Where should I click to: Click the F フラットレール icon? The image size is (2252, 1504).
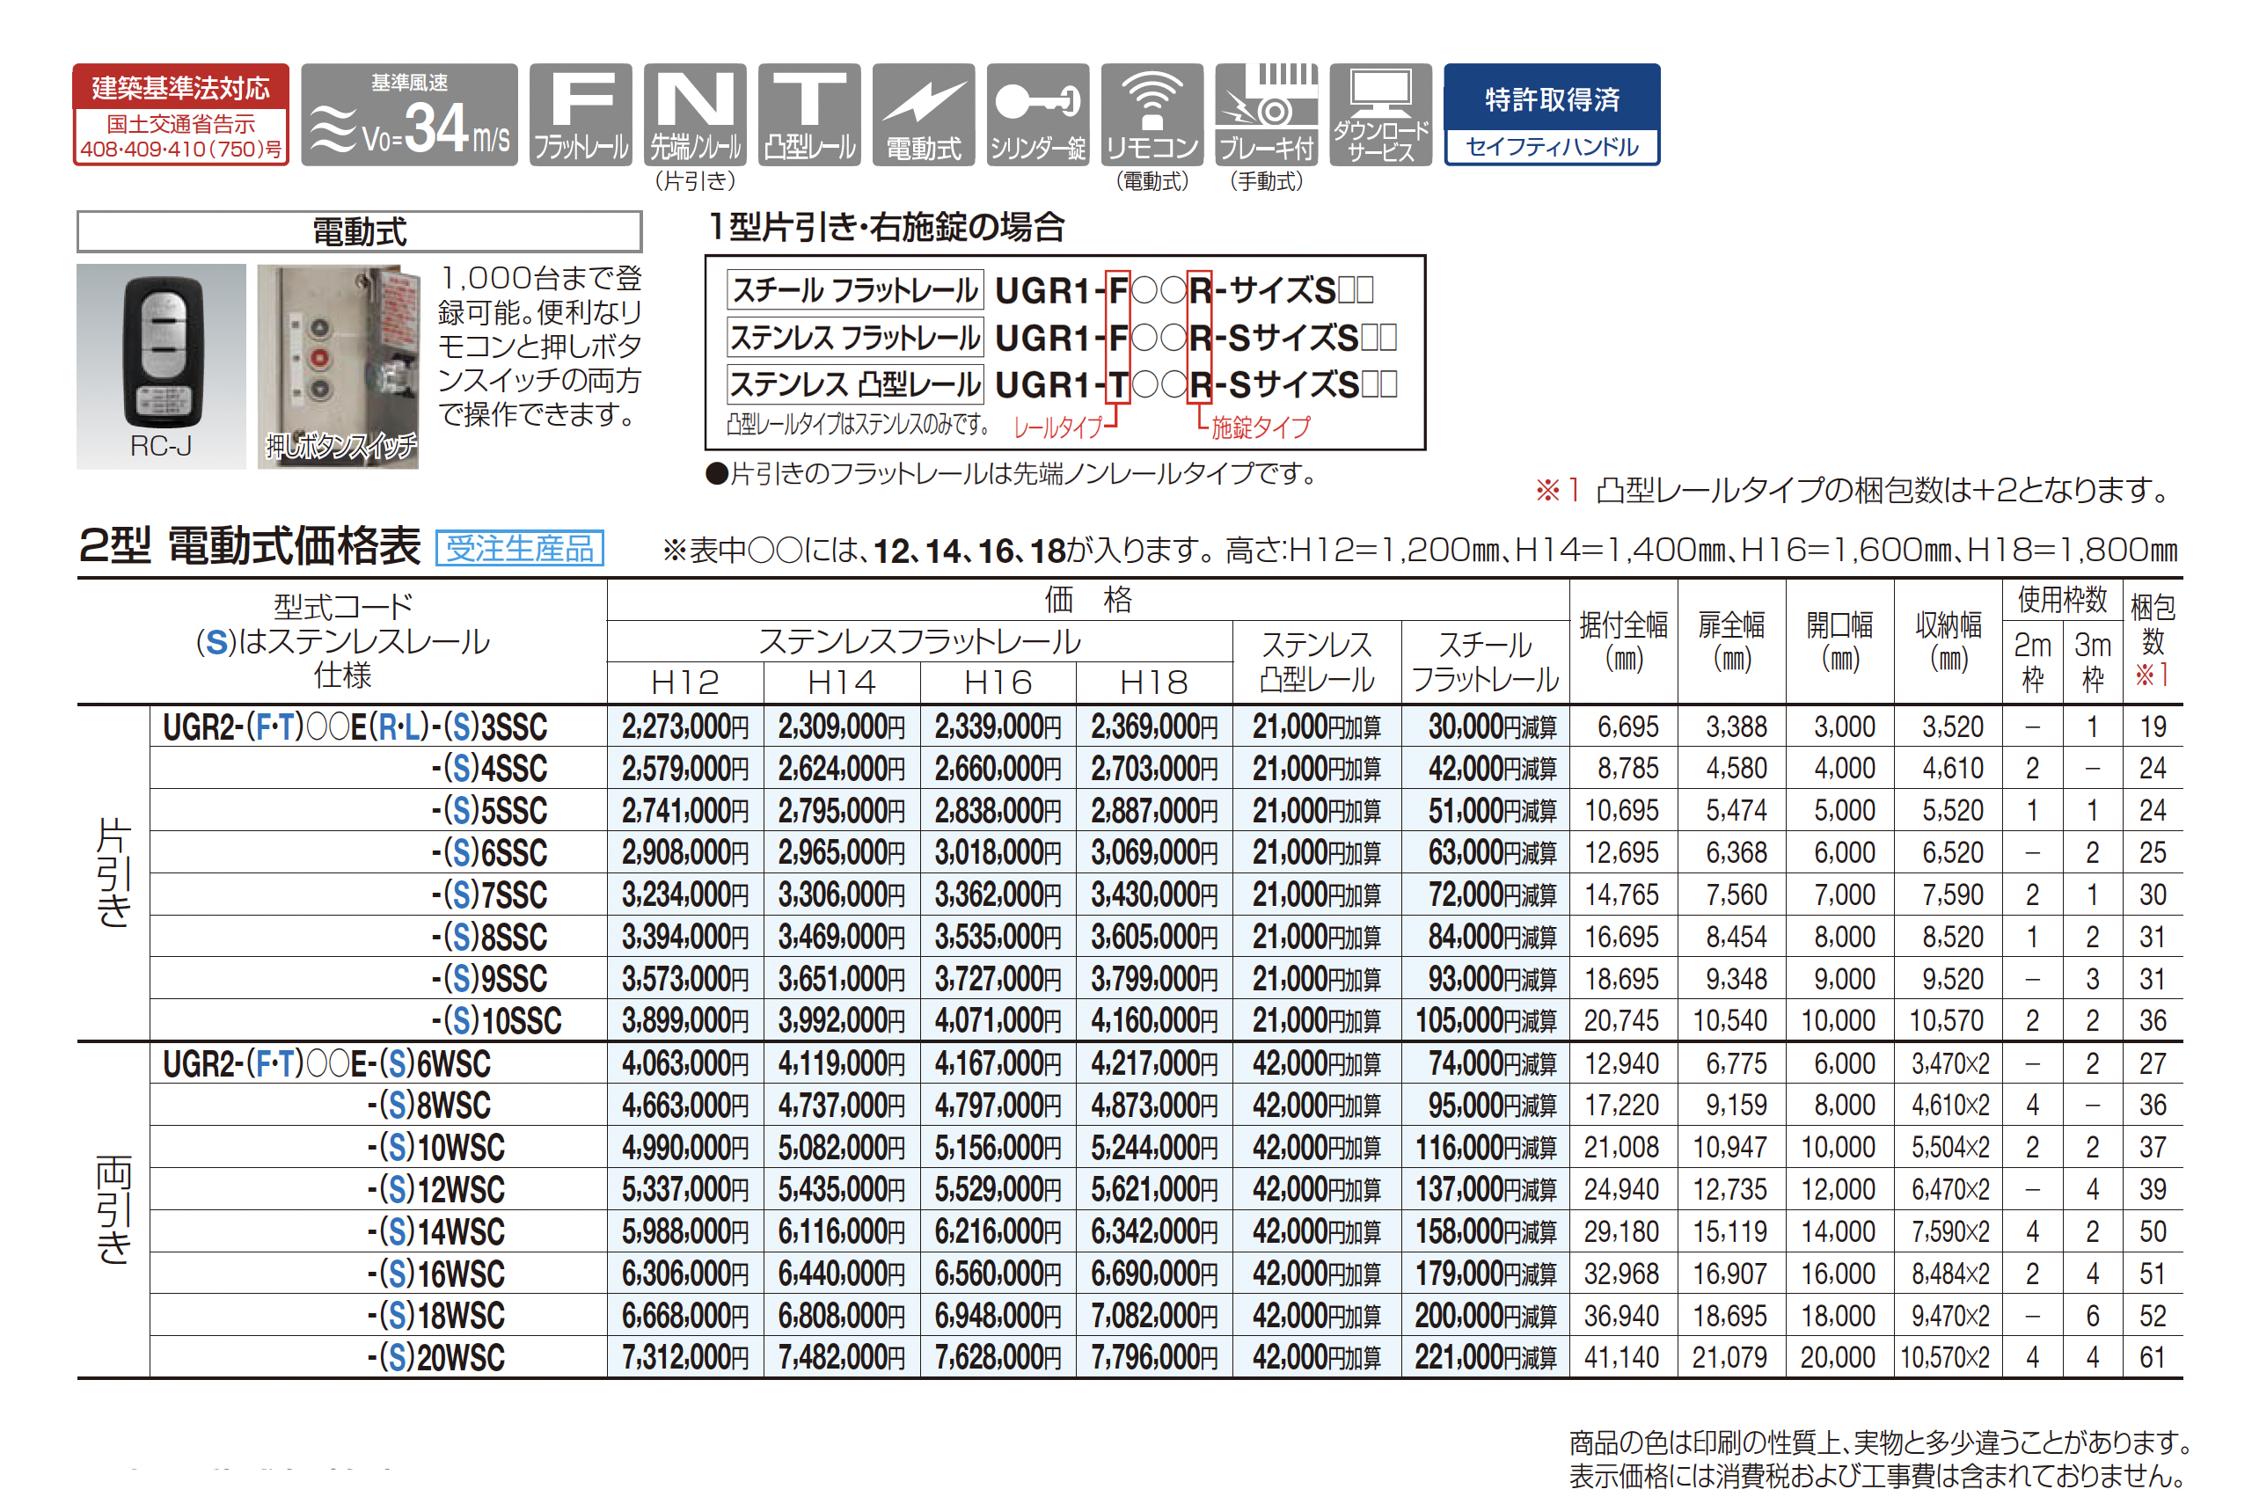pyautogui.click(x=581, y=114)
